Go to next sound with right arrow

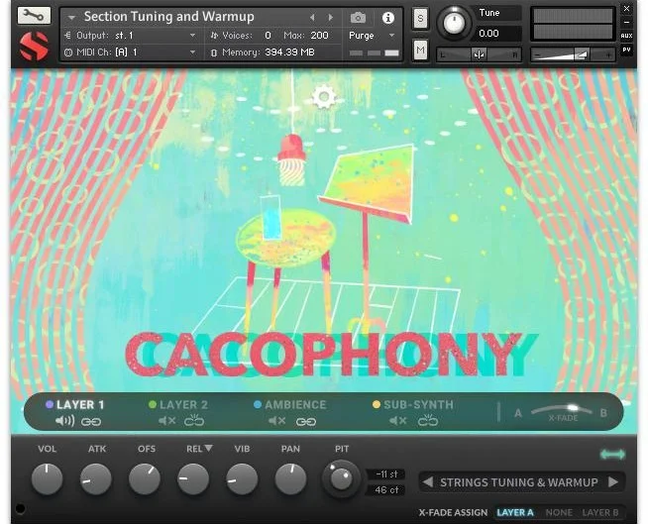point(613,482)
